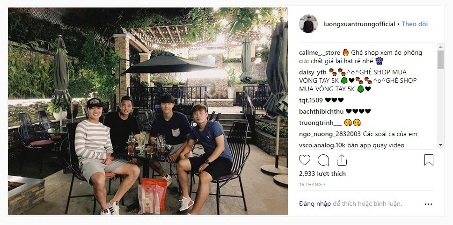The image size is (453, 225).
Task: Open daisy_yth commenter profile
Action: tap(313, 72)
